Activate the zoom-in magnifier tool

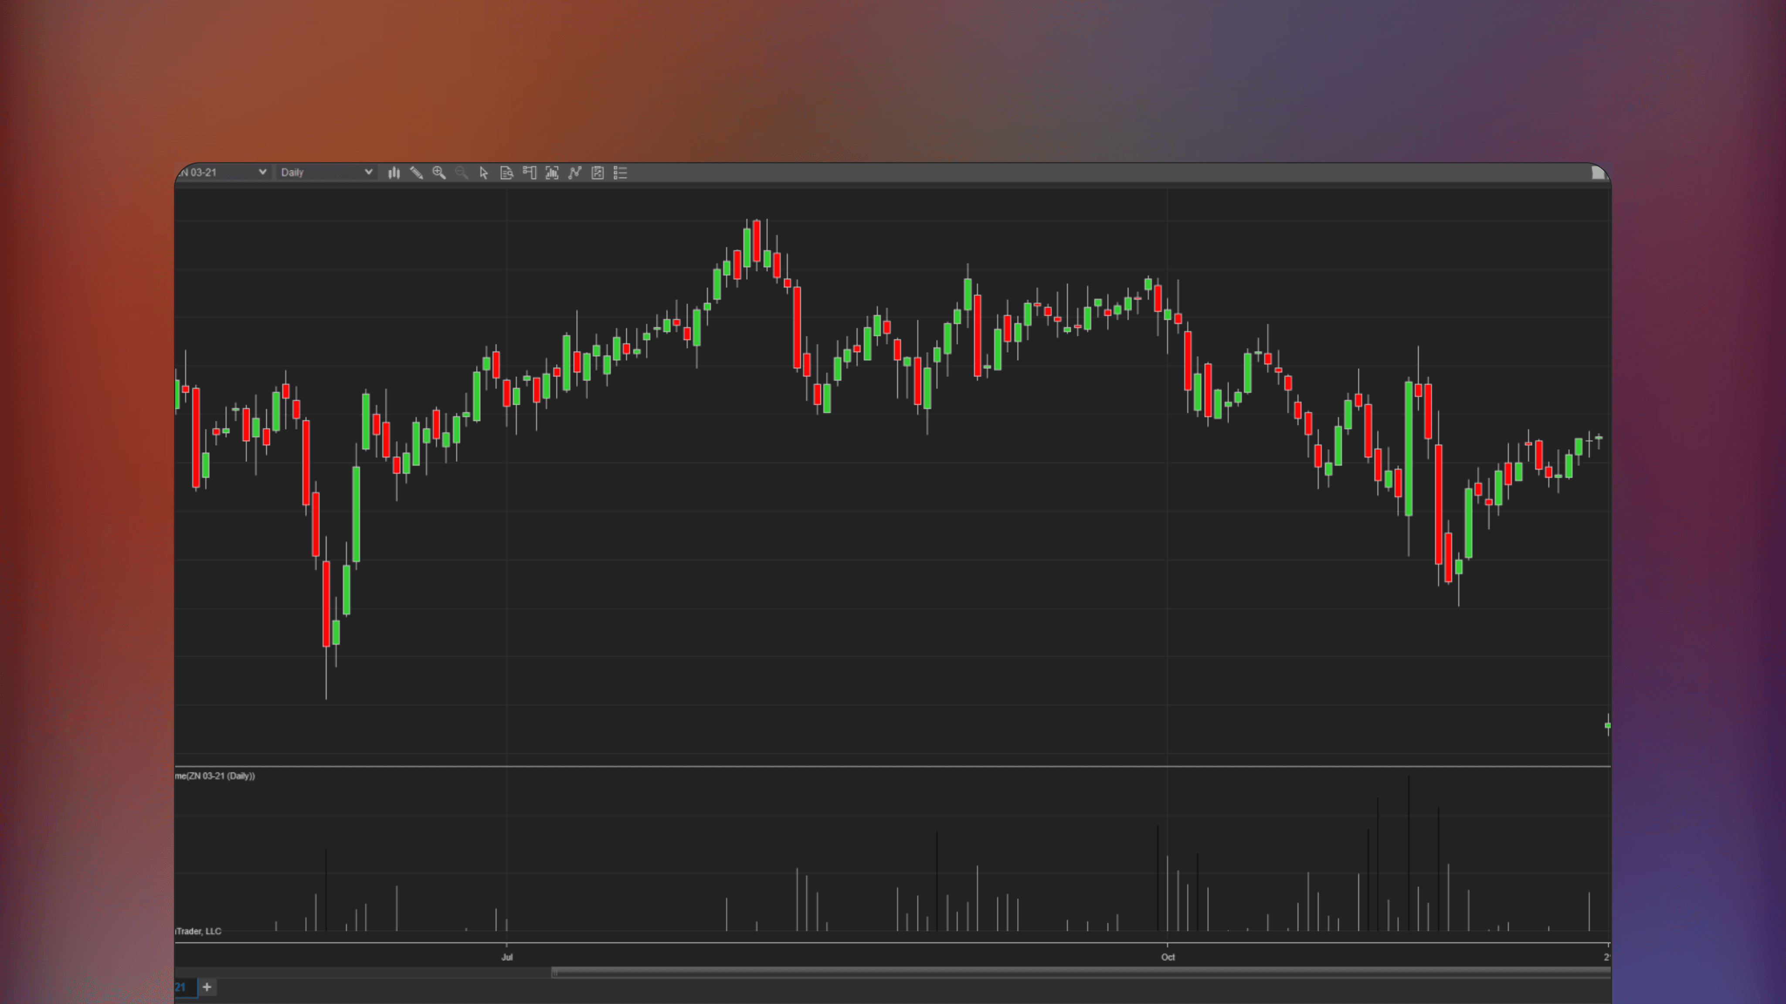[x=439, y=173]
